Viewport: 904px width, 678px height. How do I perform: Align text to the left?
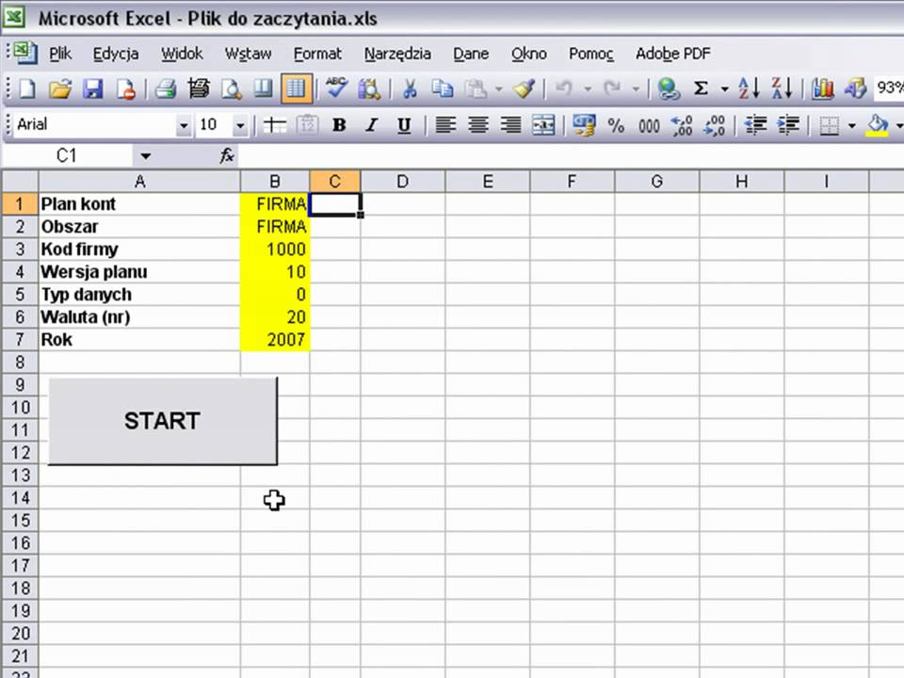tap(445, 124)
